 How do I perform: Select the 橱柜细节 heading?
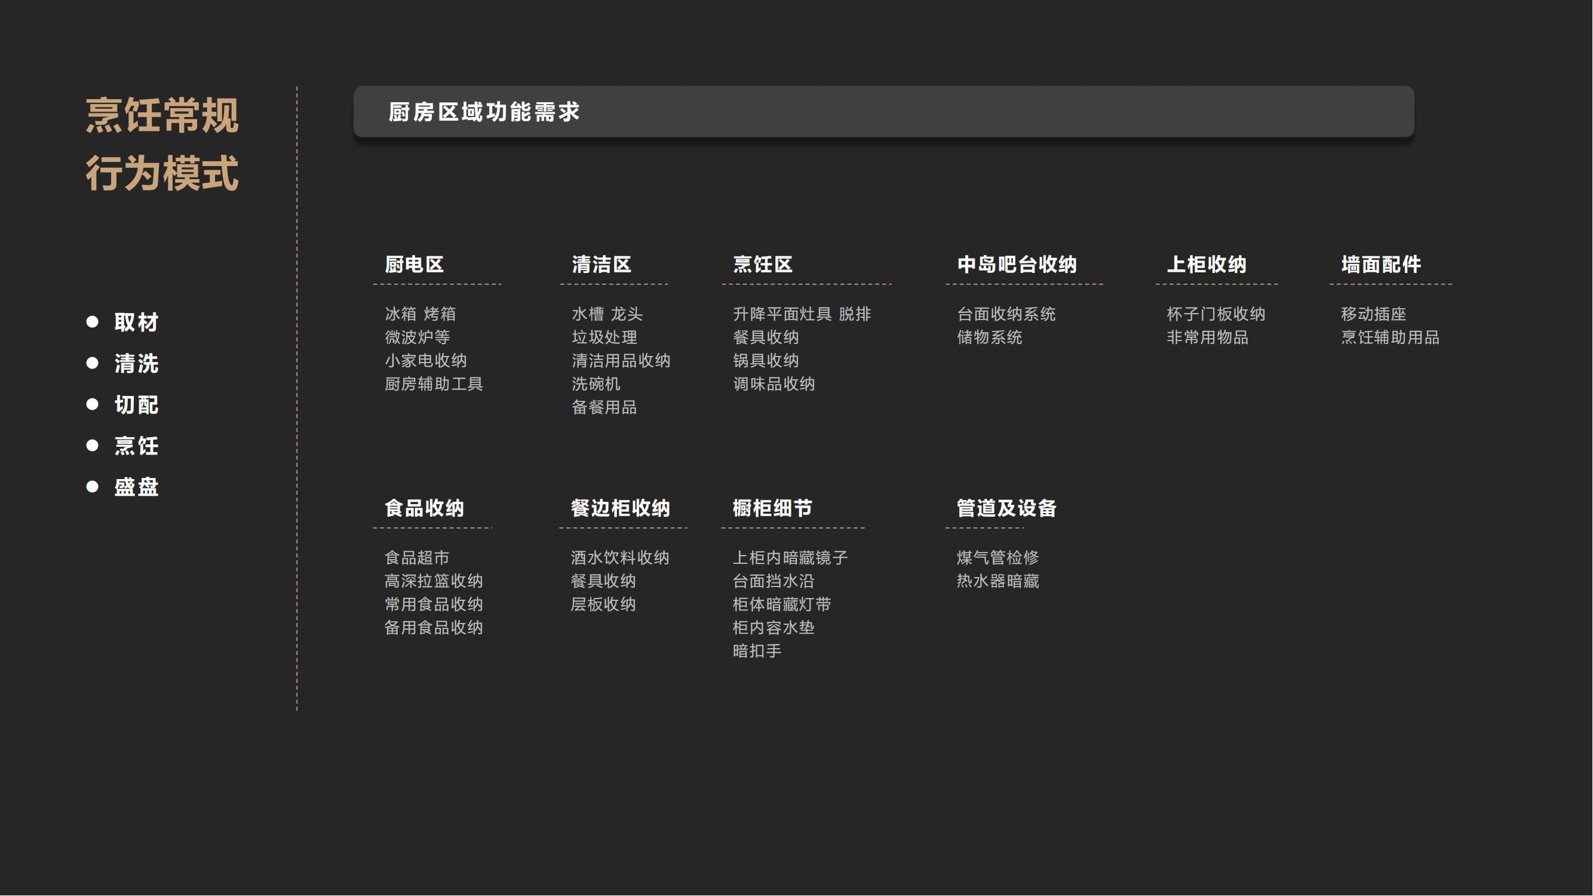[772, 508]
